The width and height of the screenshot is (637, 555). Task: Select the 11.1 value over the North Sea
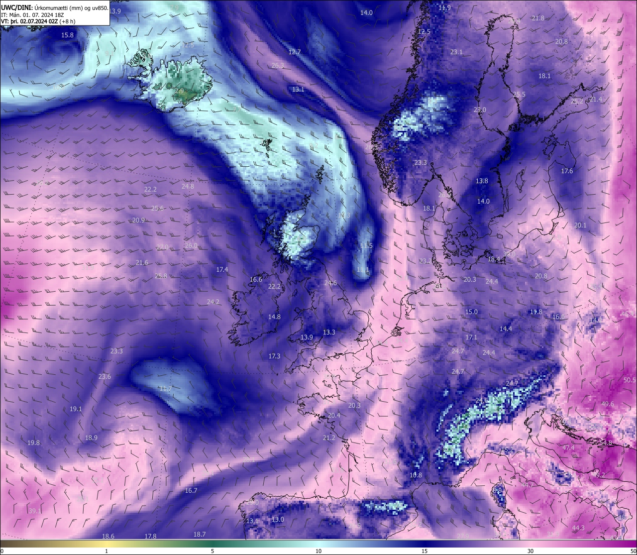coord(363,270)
